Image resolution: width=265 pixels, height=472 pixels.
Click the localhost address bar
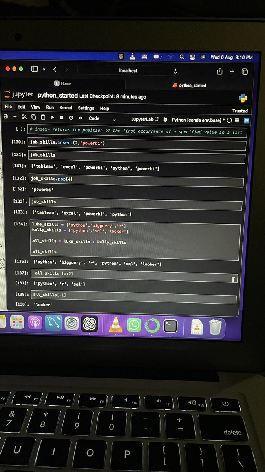[129, 71]
